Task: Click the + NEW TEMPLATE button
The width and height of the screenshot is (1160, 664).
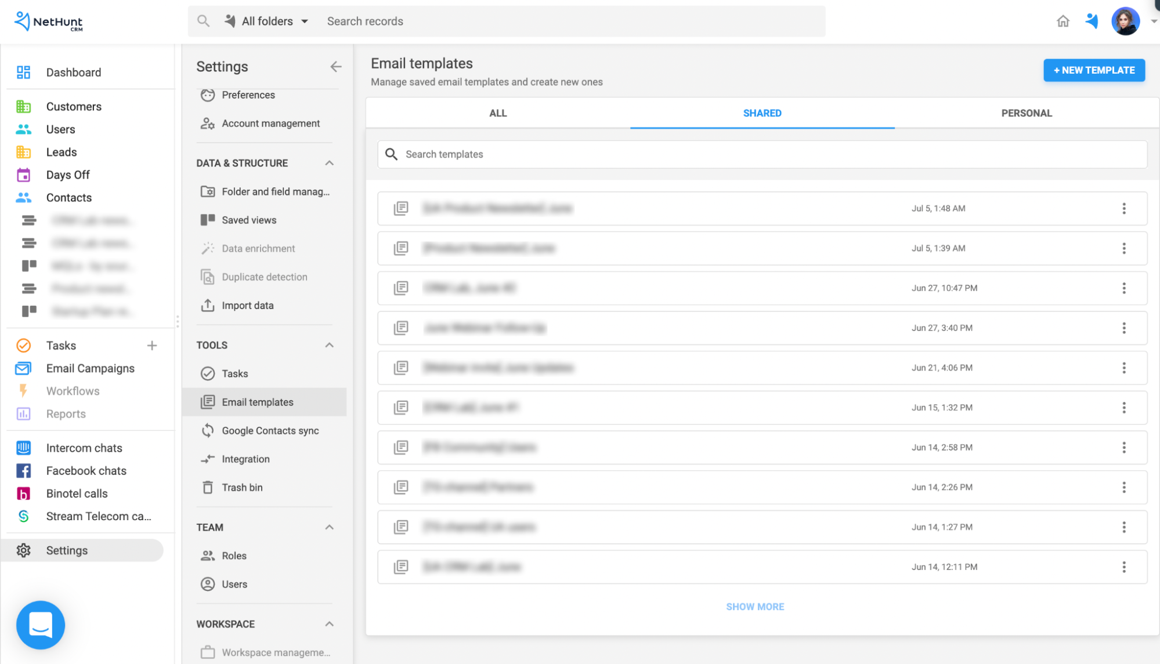Action: click(x=1094, y=70)
